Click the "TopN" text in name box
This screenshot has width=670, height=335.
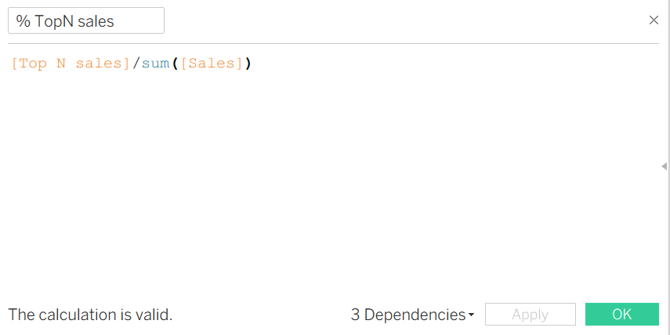(53, 21)
